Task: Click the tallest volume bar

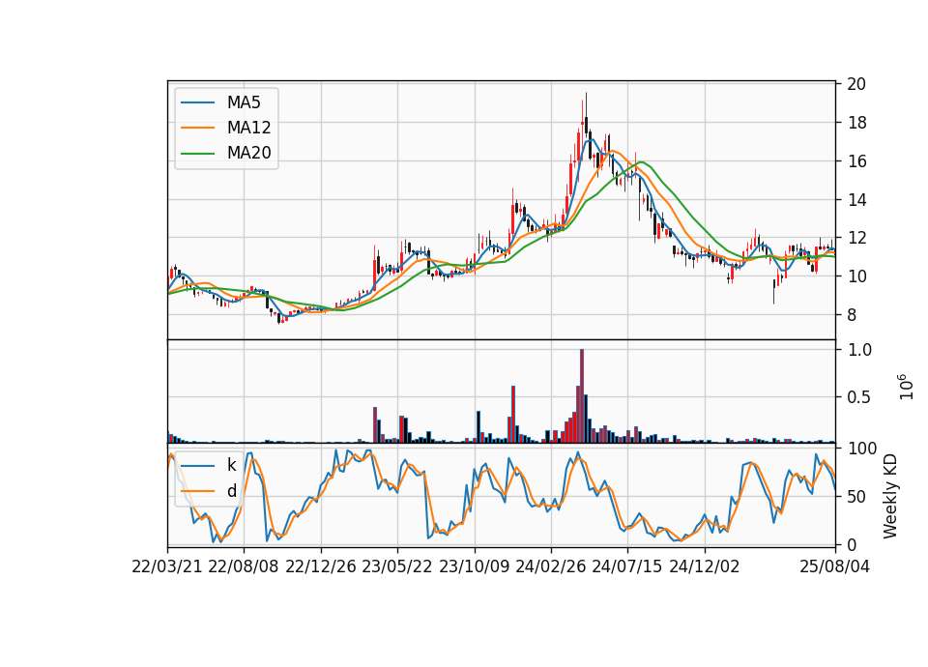Action: point(582,396)
